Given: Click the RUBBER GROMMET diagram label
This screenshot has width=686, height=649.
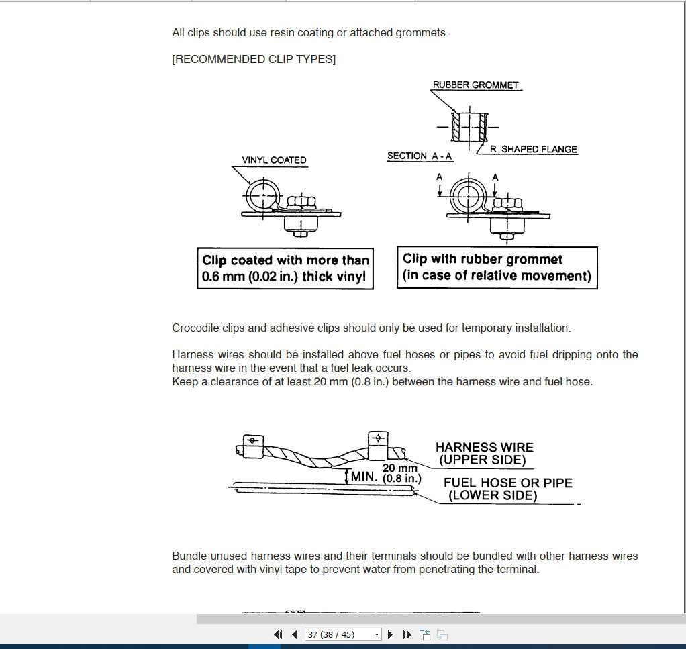Looking at the screenshot, I should [475, 85].
